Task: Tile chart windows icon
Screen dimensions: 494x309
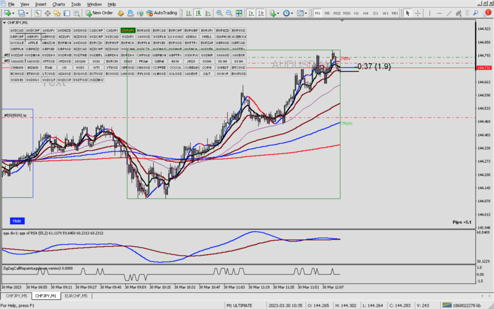Action: pos(239,13)
